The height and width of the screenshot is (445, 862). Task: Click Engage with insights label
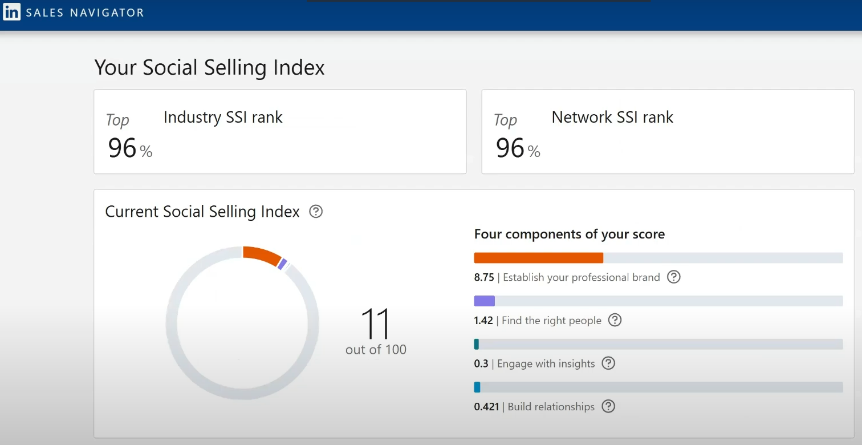click(x=546, y=364)
